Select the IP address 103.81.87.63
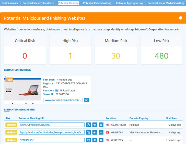This screenshot has width=186, height=144. click(x=117, y=132)
